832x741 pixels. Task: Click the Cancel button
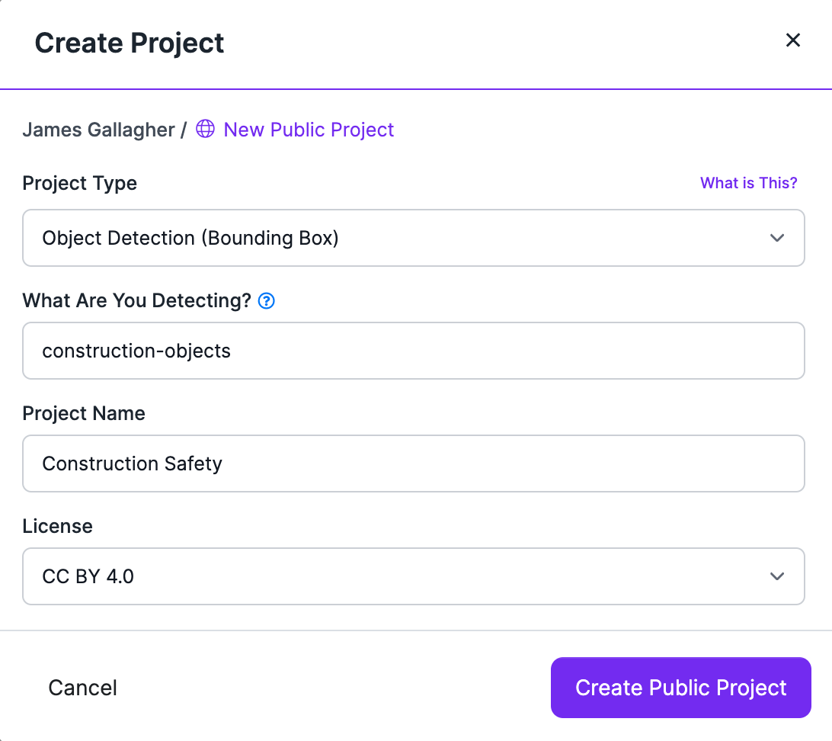pos(82,688)
